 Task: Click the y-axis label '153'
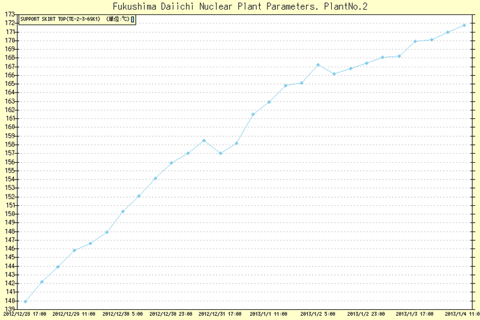10,188
